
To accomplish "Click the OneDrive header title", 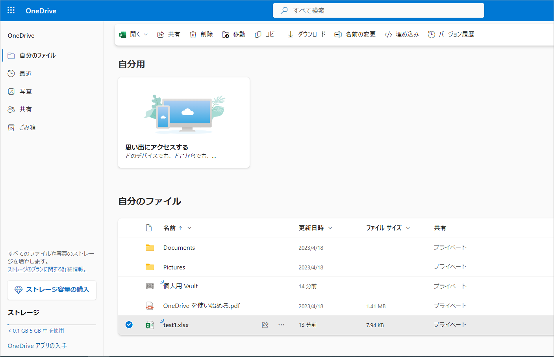I will click(x=41, y=11).
